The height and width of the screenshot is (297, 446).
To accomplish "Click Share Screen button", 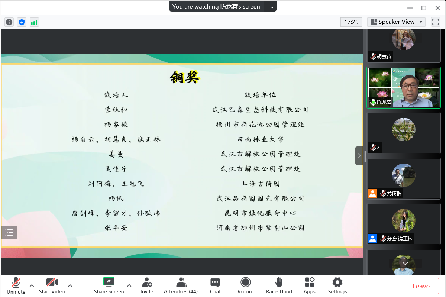I will tap(109, 285).
